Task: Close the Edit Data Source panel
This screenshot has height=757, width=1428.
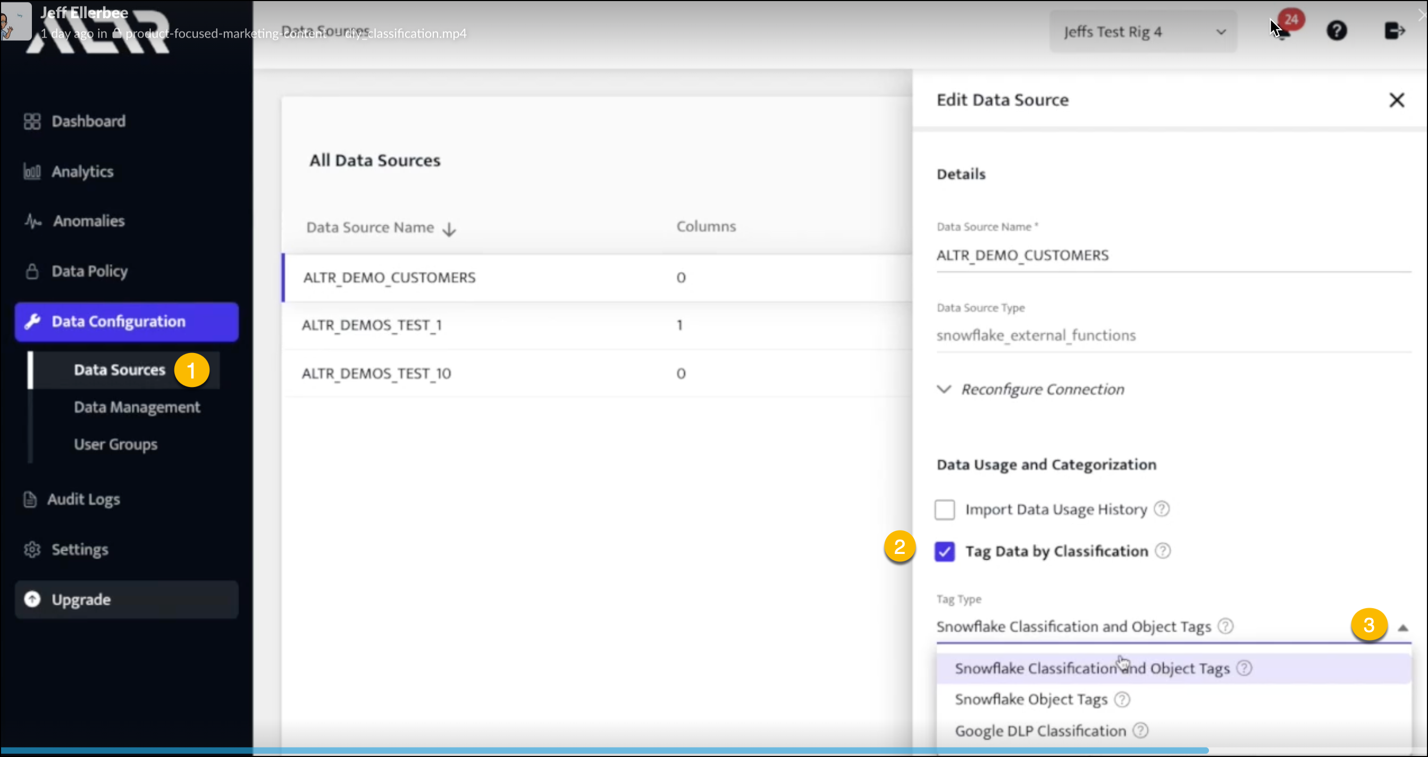Action: tap(1397, 100)
